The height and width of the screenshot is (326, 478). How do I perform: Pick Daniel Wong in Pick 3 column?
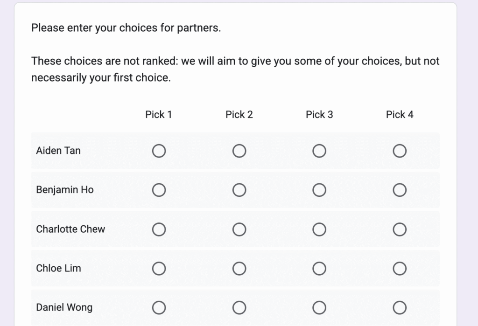coord(319,308)
